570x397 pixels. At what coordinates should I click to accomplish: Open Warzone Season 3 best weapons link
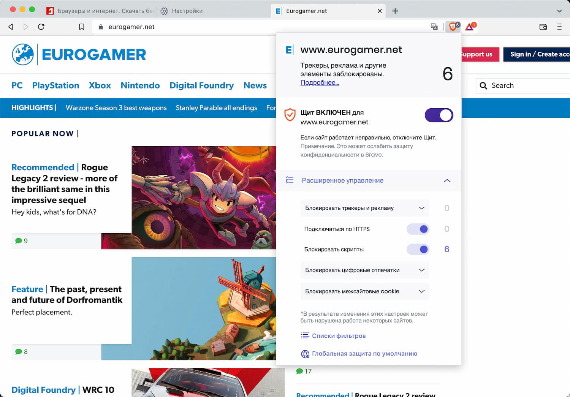coord(116,108)
